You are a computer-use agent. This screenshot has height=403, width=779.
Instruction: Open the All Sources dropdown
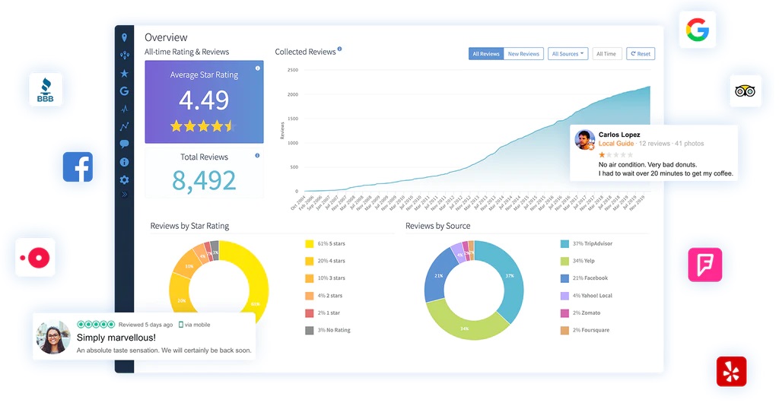click(x=568, y=53)
